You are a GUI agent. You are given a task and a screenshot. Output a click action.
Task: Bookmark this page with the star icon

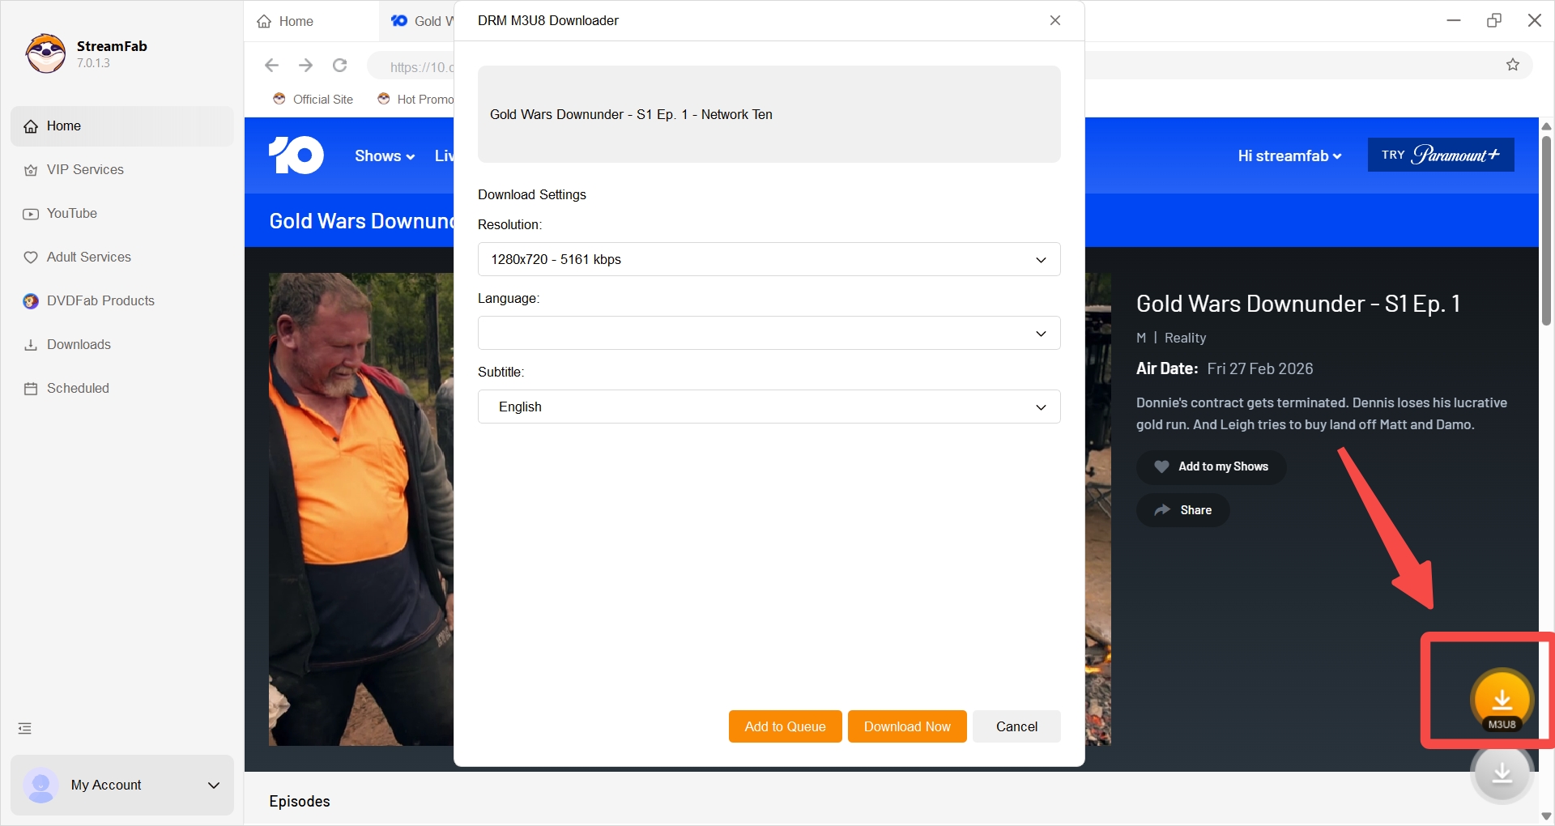(1514, 66)
